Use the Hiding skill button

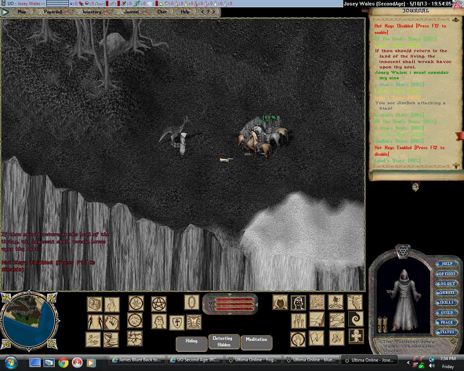pyautogui.click(x=191, y=341)
